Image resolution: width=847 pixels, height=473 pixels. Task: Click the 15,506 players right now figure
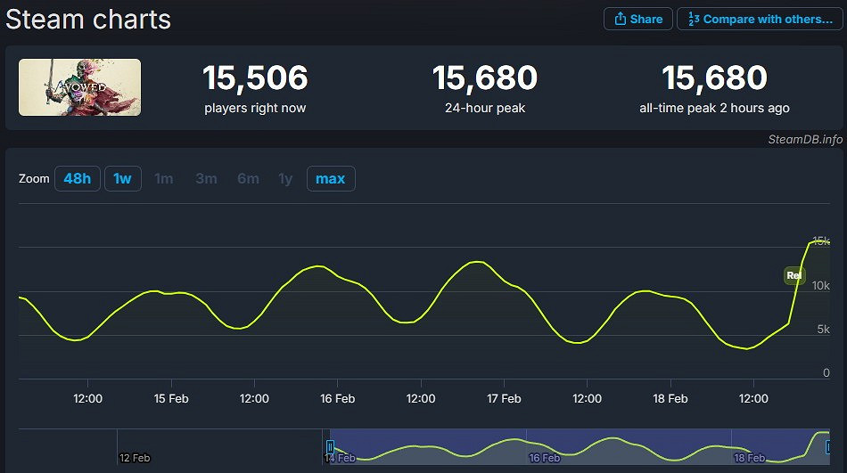[255, 78]
